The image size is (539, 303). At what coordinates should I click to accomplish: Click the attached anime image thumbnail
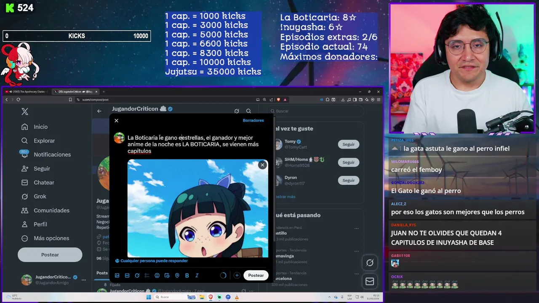click(x=197, y=208)
